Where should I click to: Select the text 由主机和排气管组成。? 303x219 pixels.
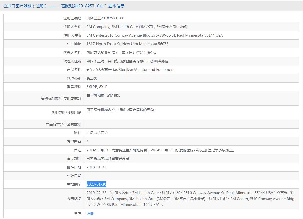(103, 95)
